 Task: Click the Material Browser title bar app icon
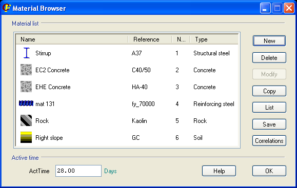7,8
